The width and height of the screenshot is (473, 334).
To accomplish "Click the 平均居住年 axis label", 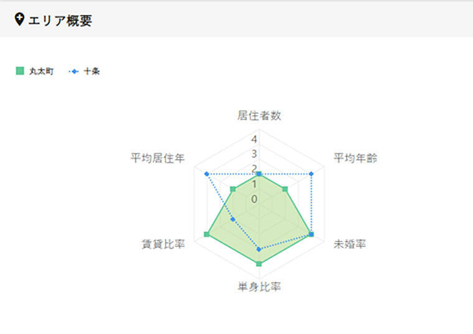I will 157,157.
